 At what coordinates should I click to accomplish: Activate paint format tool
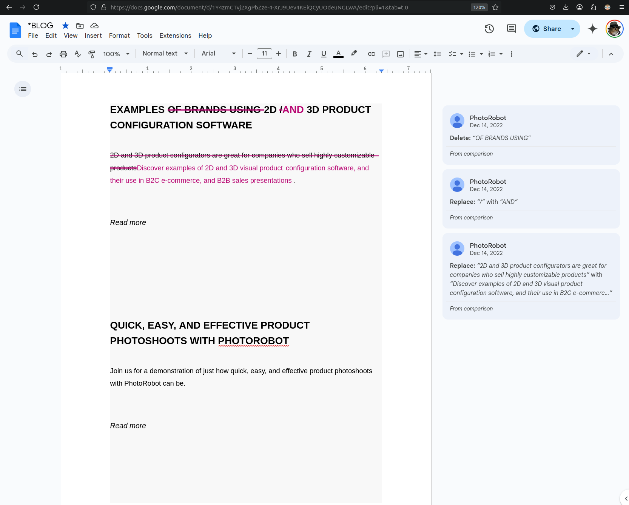[92, 54]
